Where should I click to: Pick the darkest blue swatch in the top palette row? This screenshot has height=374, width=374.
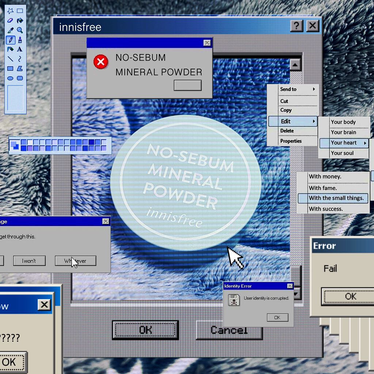point(91,142)
